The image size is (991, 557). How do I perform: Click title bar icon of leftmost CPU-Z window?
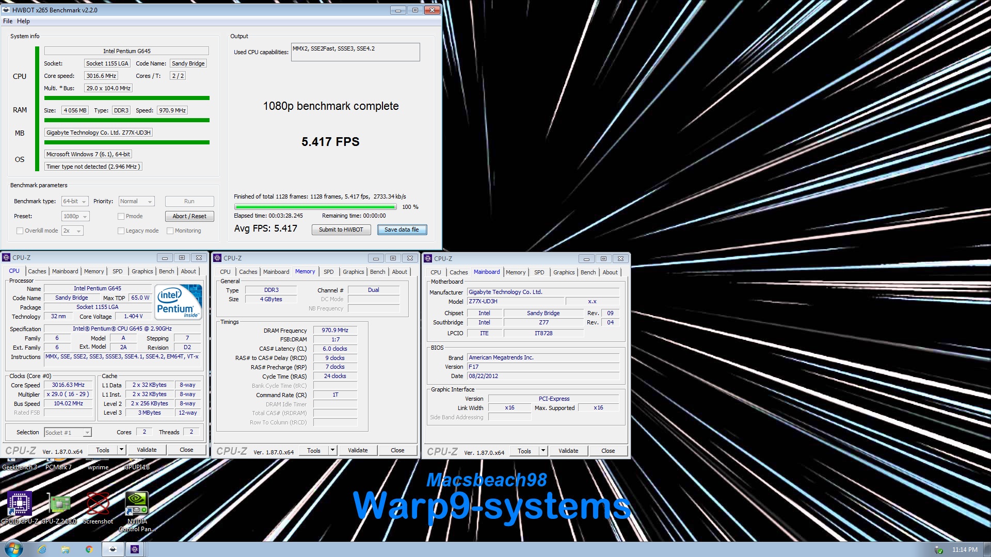pos(6,257)
